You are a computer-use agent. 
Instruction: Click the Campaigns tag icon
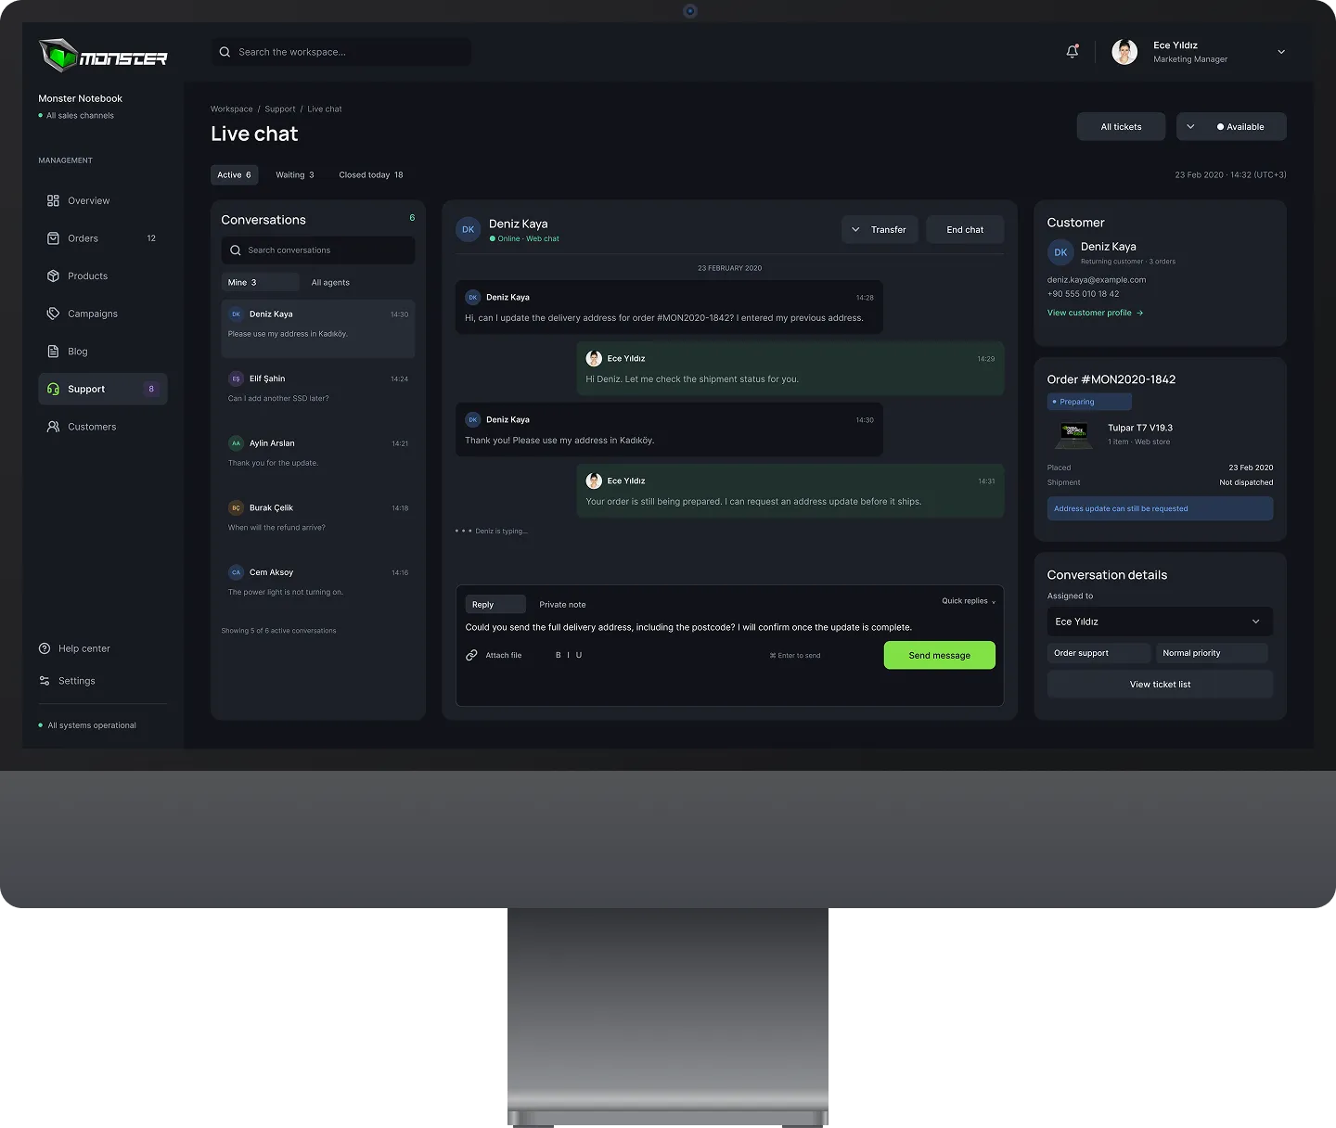pos(53,314)
